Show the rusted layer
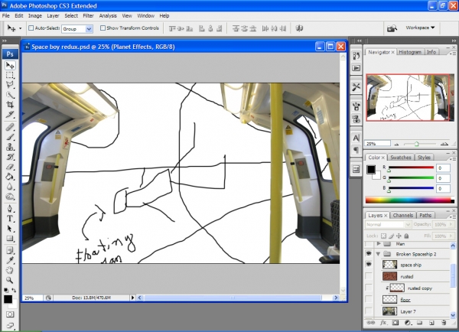This screenshot has width=459, height=332. pyautogui.click(x=369, y=276)
